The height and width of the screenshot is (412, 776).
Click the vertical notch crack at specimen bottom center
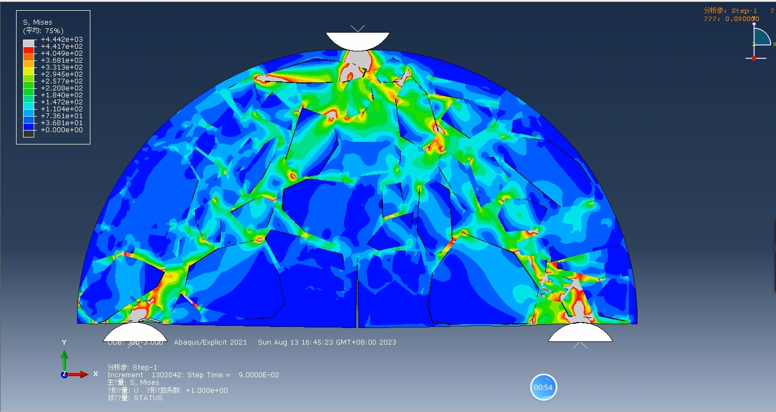coord(357,292)
